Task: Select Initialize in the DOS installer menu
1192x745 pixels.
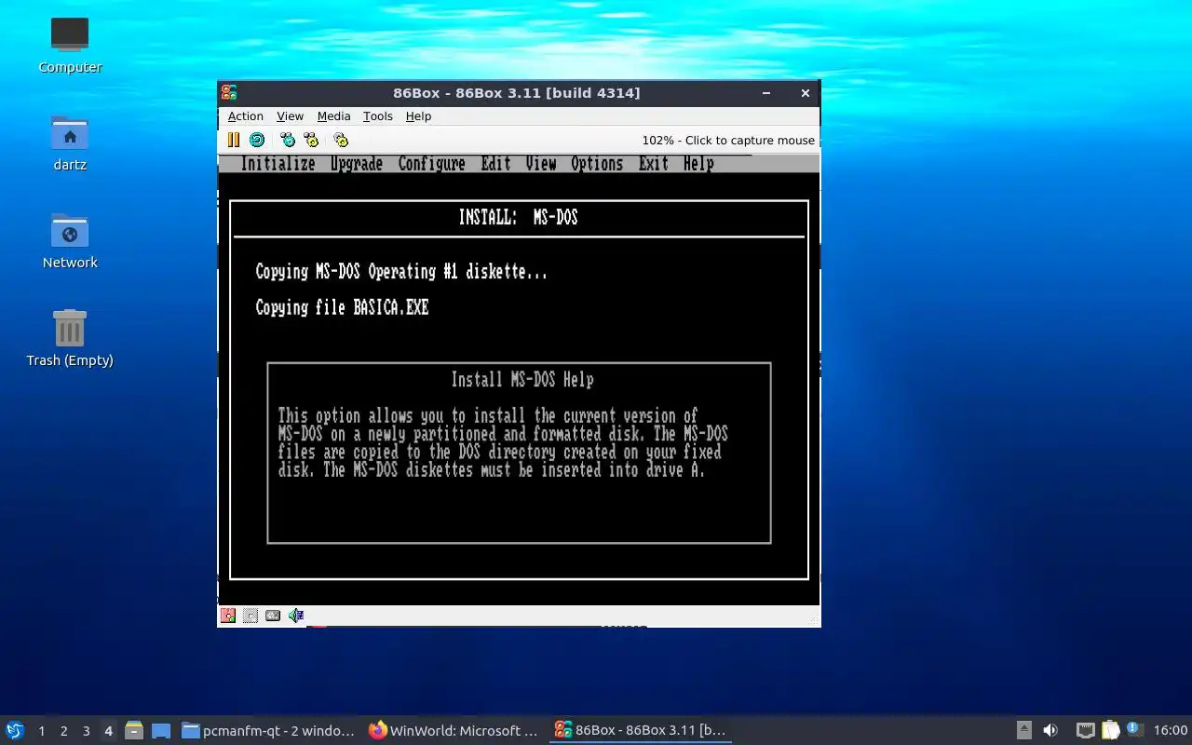Action: pyautogui.click(x=278, y=164)
